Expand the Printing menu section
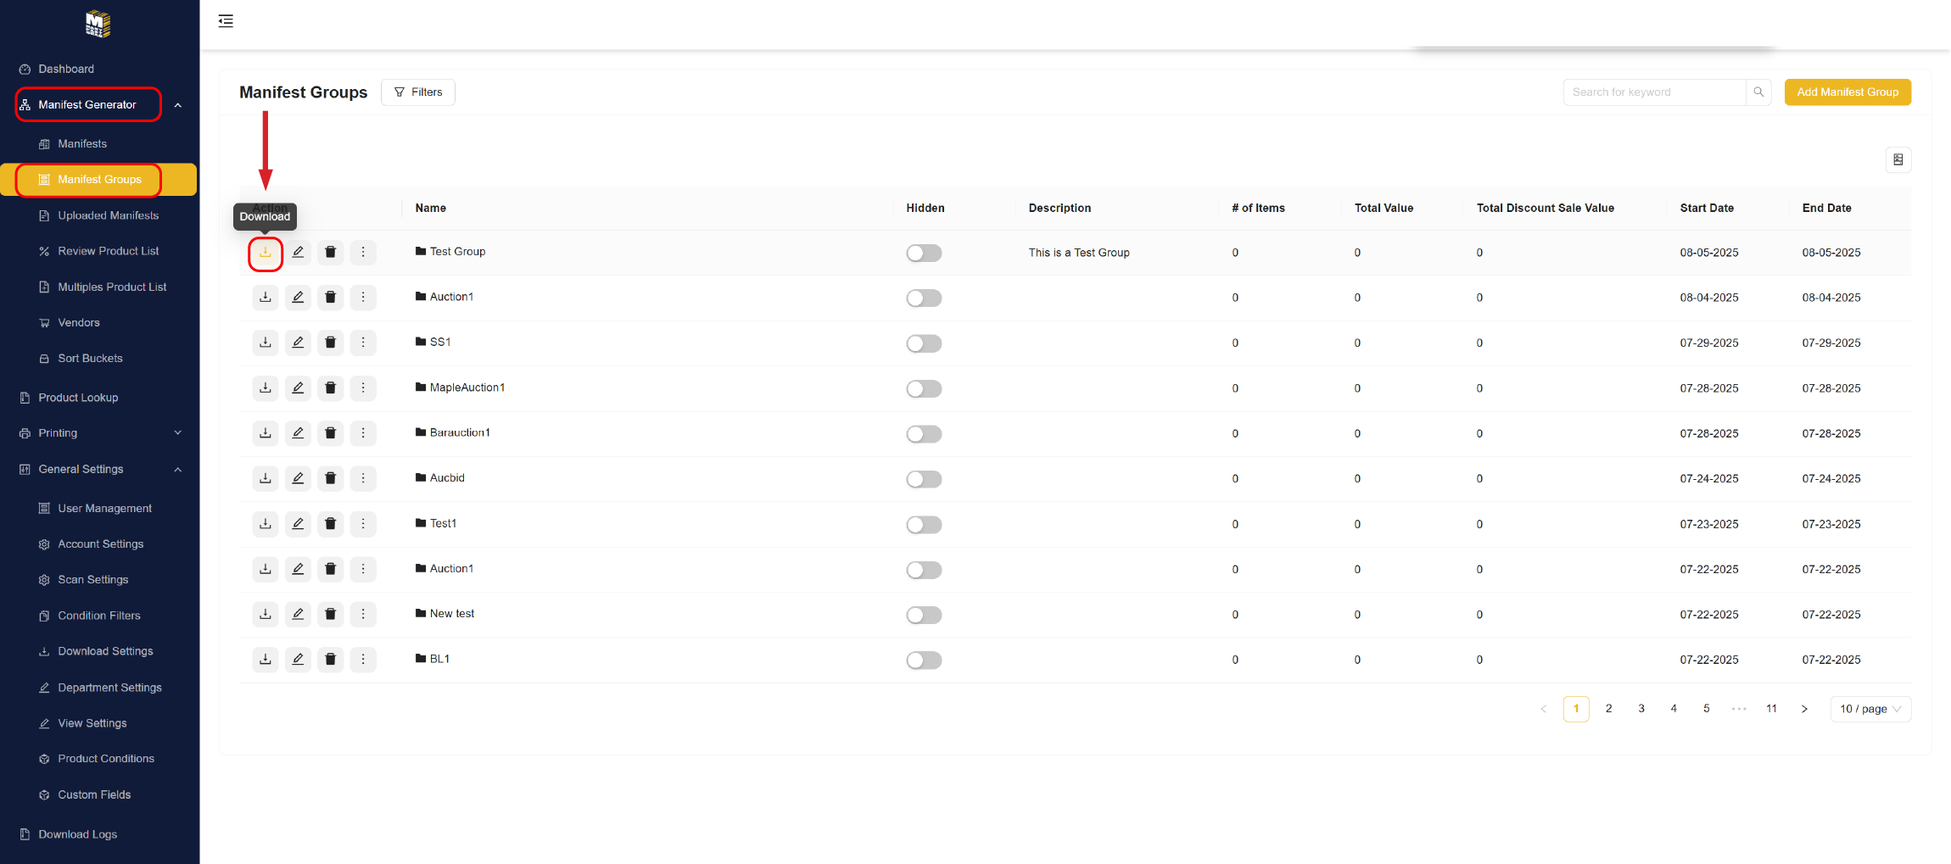The width and height of the screenshot is (1951, 864). (177, 433)
